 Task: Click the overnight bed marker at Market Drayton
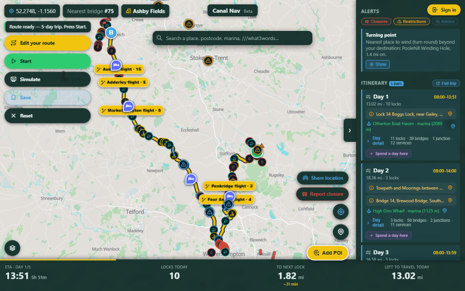click(x=129, y=106)
